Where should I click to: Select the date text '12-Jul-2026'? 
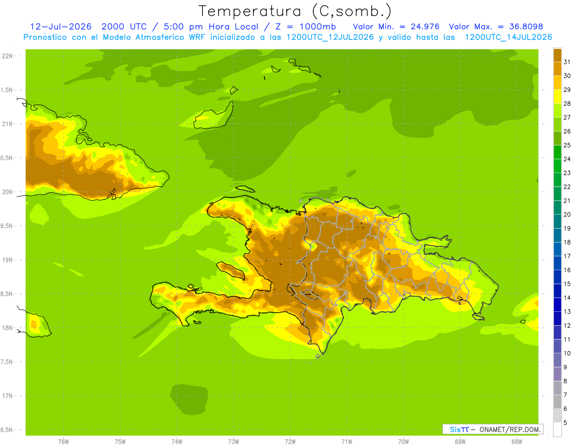tap(60, 27)
